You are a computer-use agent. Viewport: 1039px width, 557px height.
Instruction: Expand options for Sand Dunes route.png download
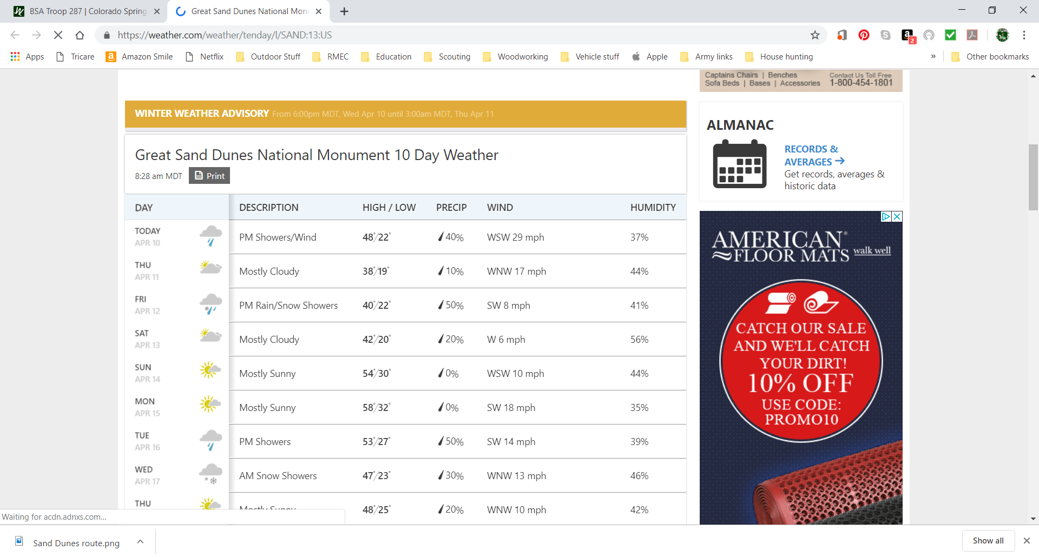click(140, 541)
